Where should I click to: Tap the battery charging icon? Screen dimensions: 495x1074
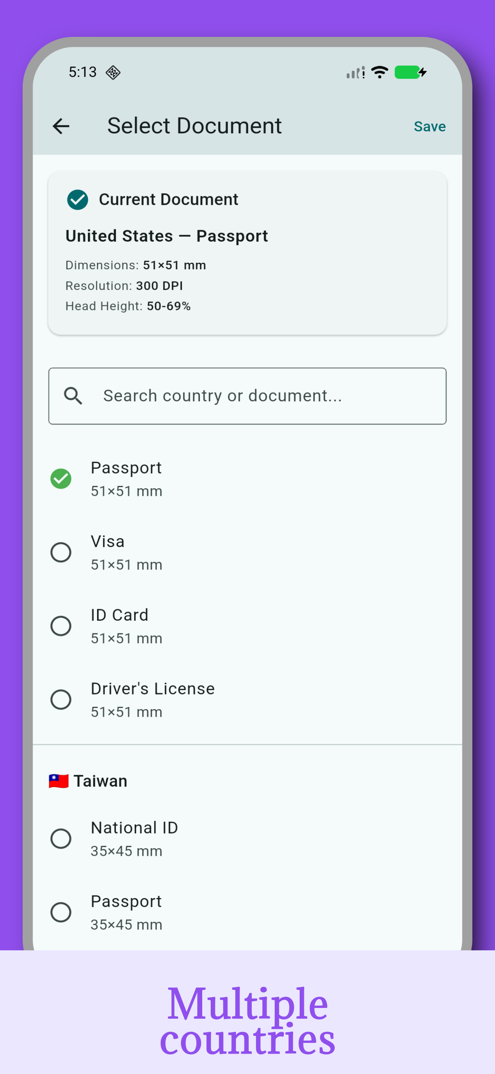[411, 72]
